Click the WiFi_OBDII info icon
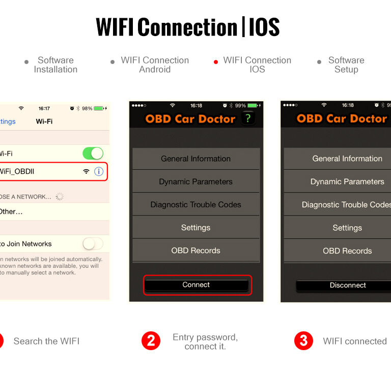 99,171
